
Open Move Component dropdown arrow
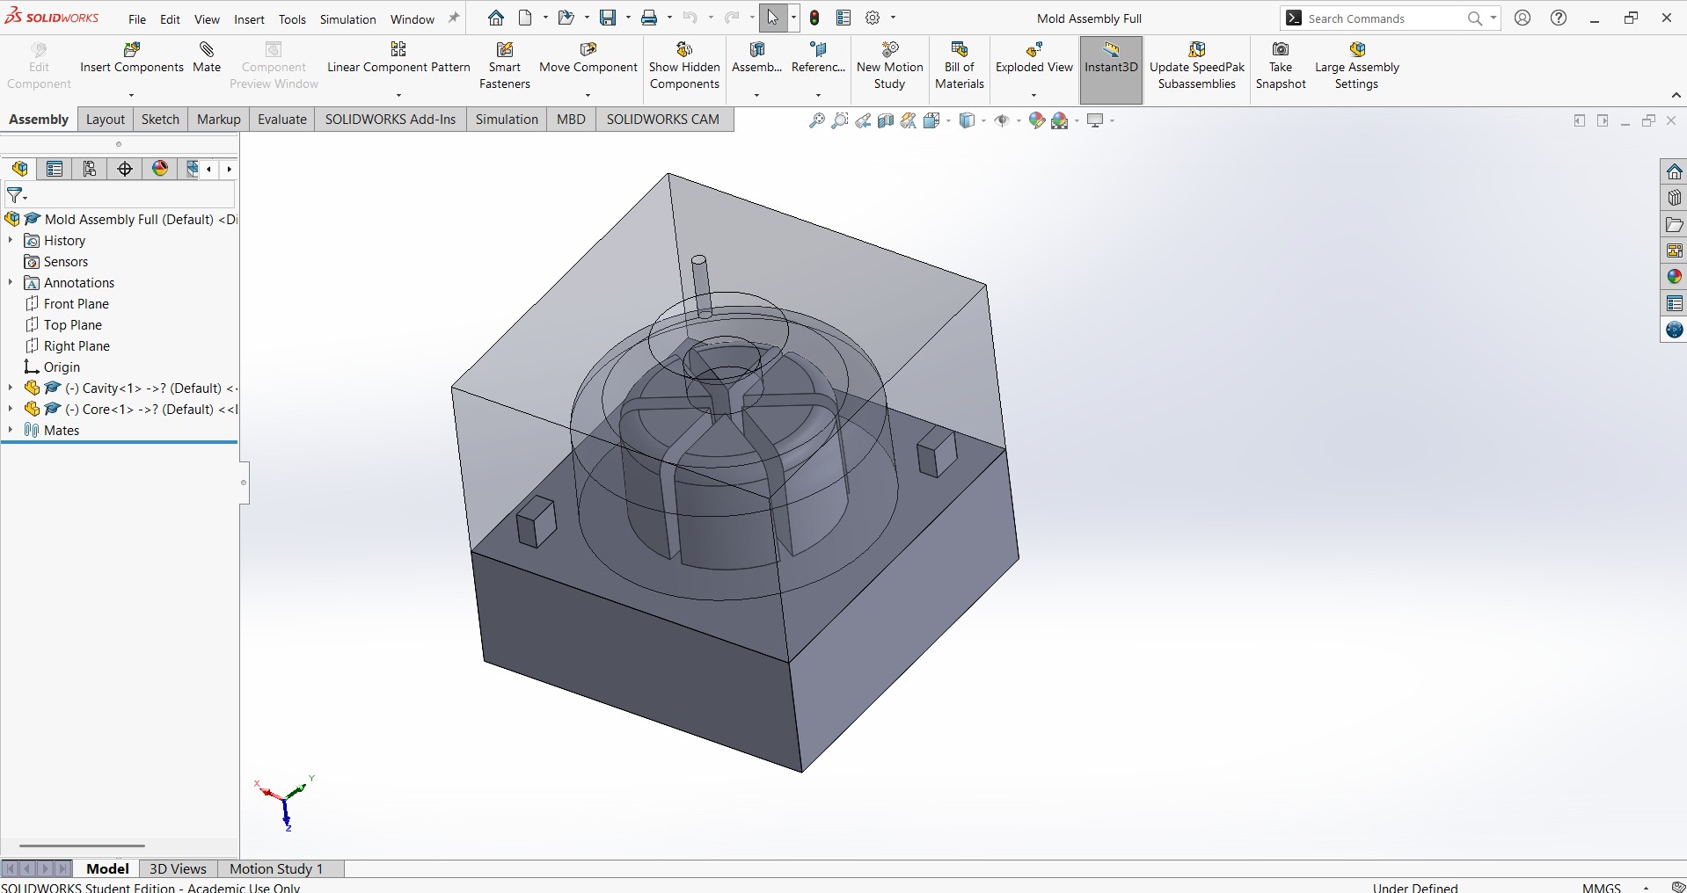[588, 95]
